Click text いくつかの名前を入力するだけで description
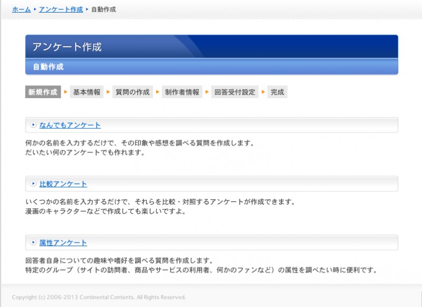Screen dimensions: 422x307 point(161,202)
